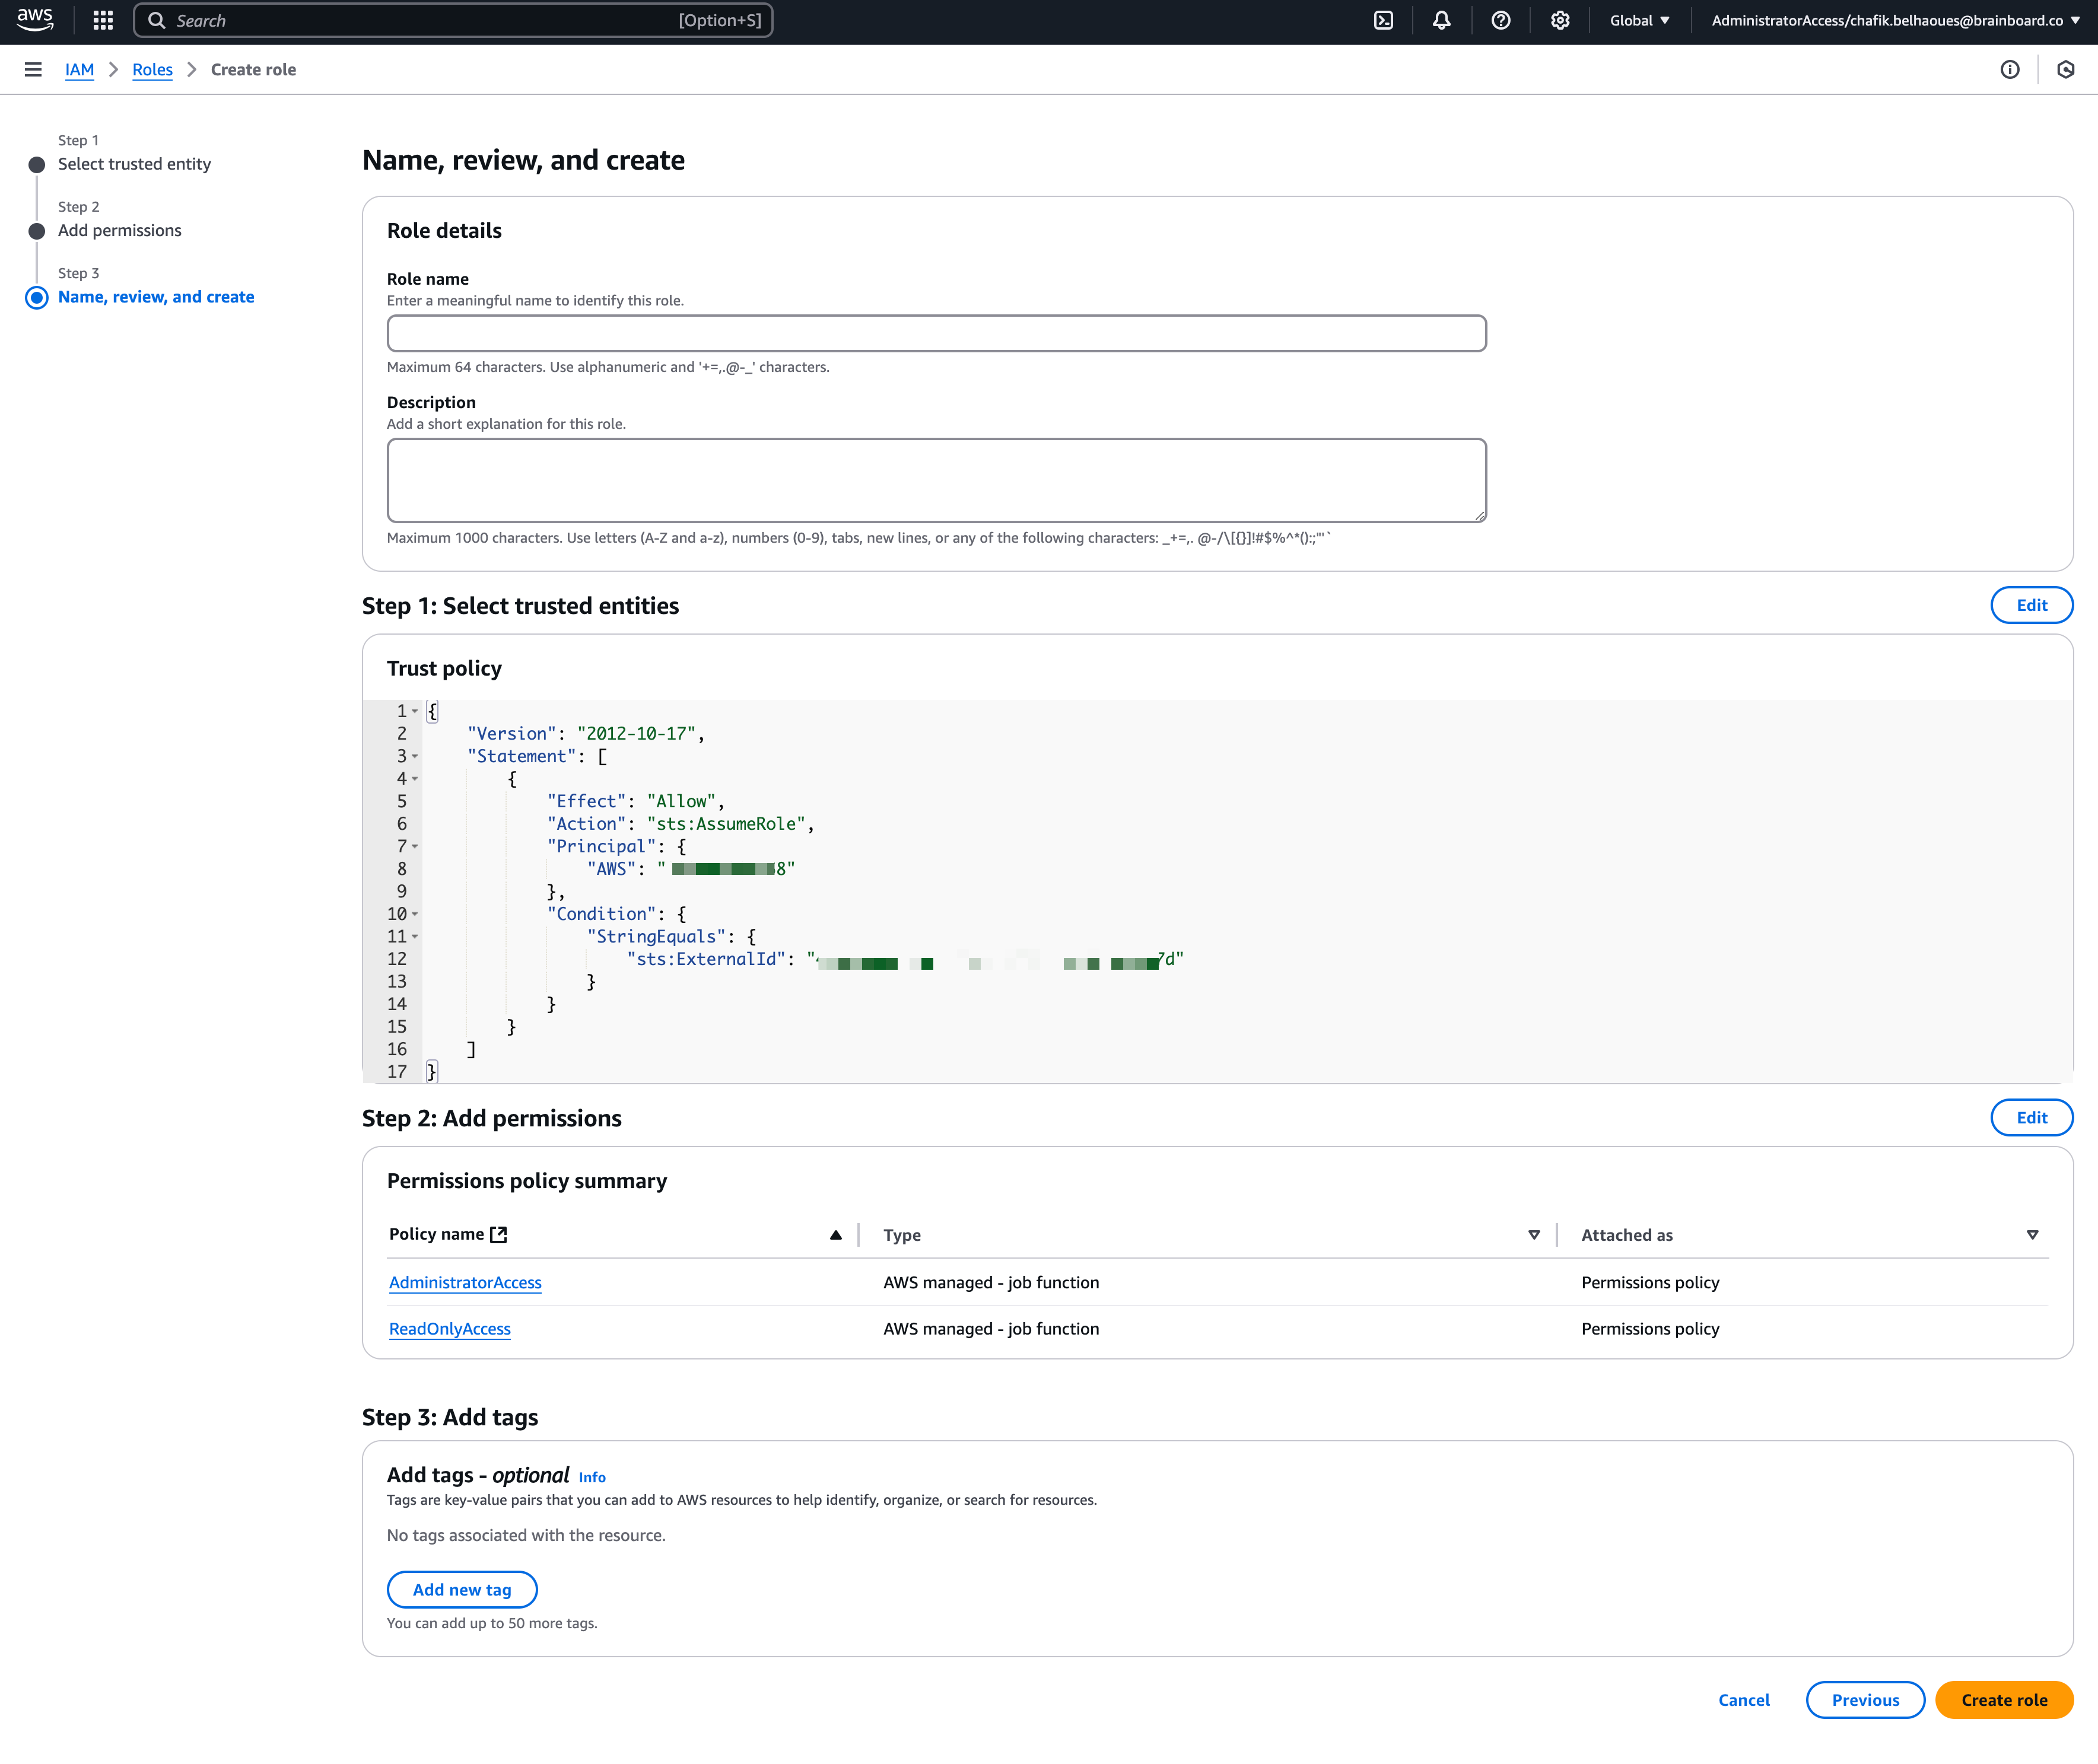Open the ReadOnlyAccess policy link

coord(449,1328)
